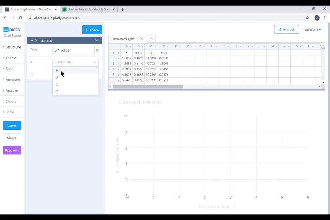
Task: Select cell containing 1.5948
Action: coord(164,64)
